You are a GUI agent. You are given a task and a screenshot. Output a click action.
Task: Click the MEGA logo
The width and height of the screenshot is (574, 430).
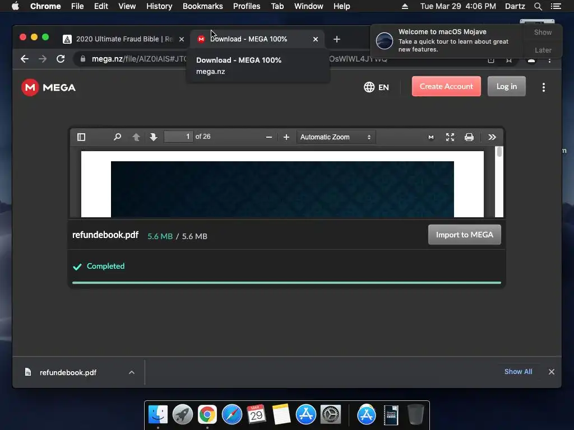click(48, 87)
